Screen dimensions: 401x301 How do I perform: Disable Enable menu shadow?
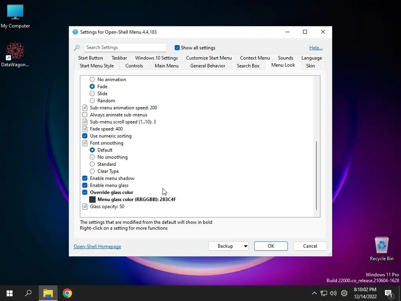point(85,178)
